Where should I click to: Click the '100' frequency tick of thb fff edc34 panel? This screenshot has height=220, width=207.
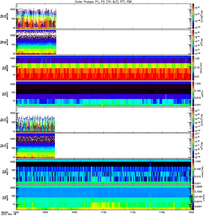(13, 19)
